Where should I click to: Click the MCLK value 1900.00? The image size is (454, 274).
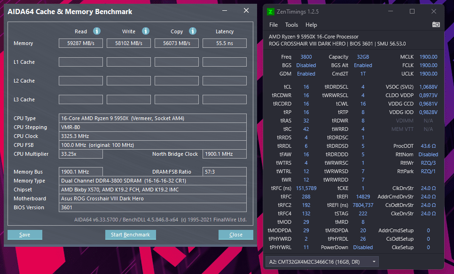(428, 57)
